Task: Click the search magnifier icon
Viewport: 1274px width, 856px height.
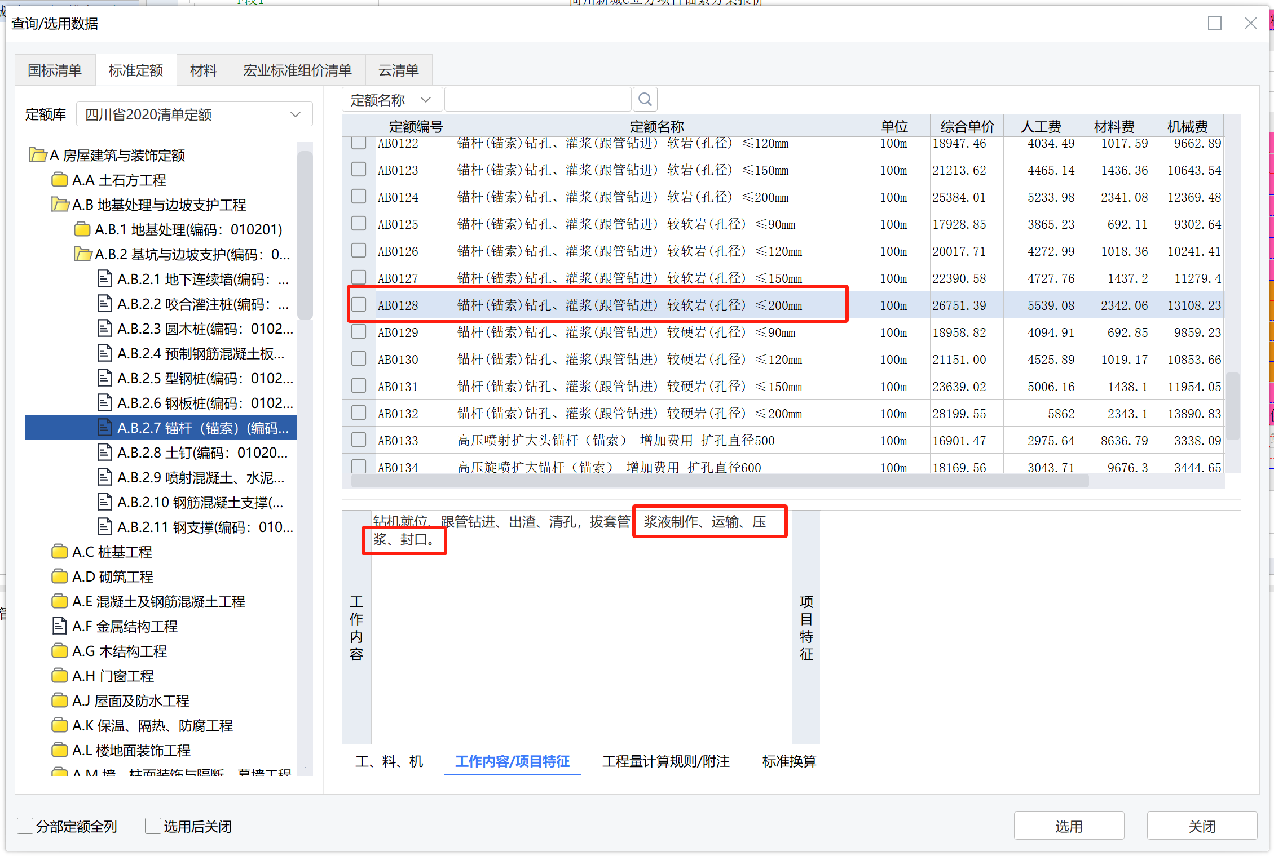Action: [x=645, y=100]
